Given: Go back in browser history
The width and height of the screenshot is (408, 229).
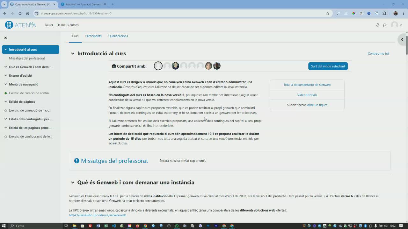Looking at the screenshot, I should point(4,13).
